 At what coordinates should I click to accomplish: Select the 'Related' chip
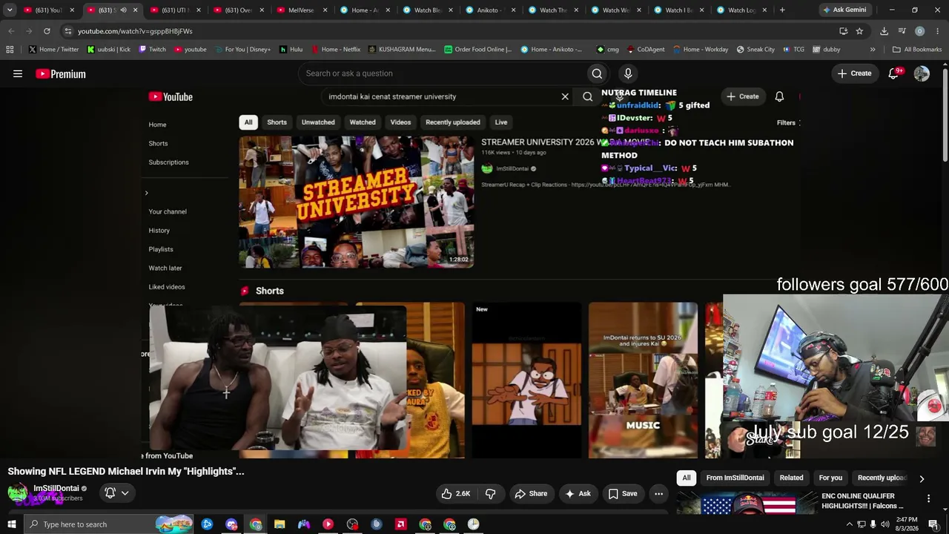791,478
